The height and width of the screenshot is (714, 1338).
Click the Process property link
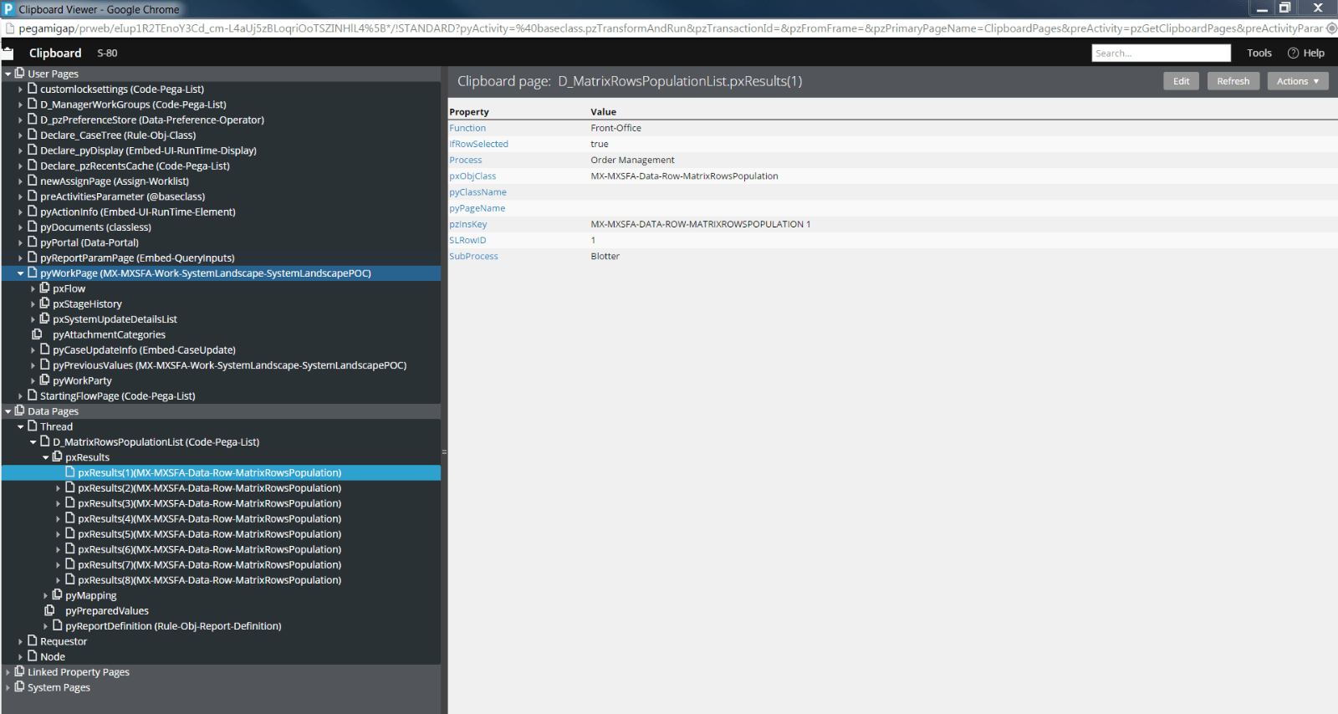[x=465, y=160]
